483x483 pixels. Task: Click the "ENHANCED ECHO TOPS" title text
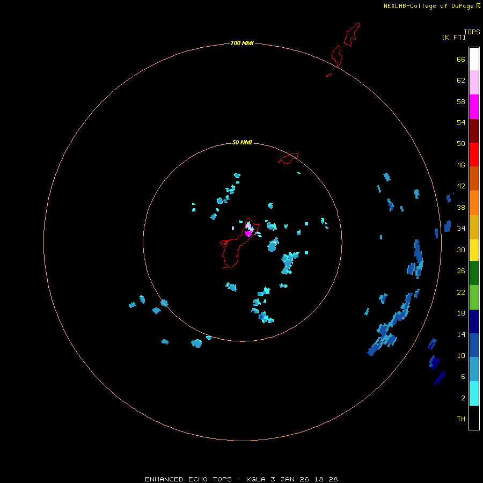coord(188,479)
